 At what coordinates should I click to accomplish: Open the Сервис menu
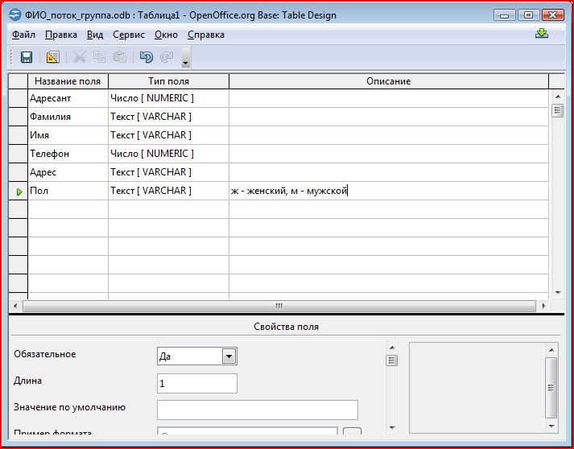tap(129, 35)
